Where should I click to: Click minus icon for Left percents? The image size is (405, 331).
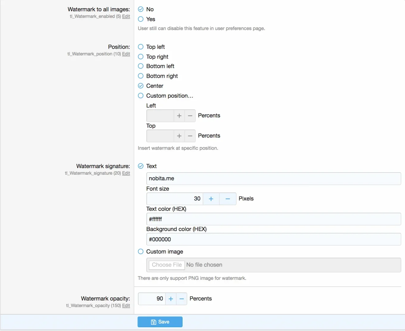(190, 116)
